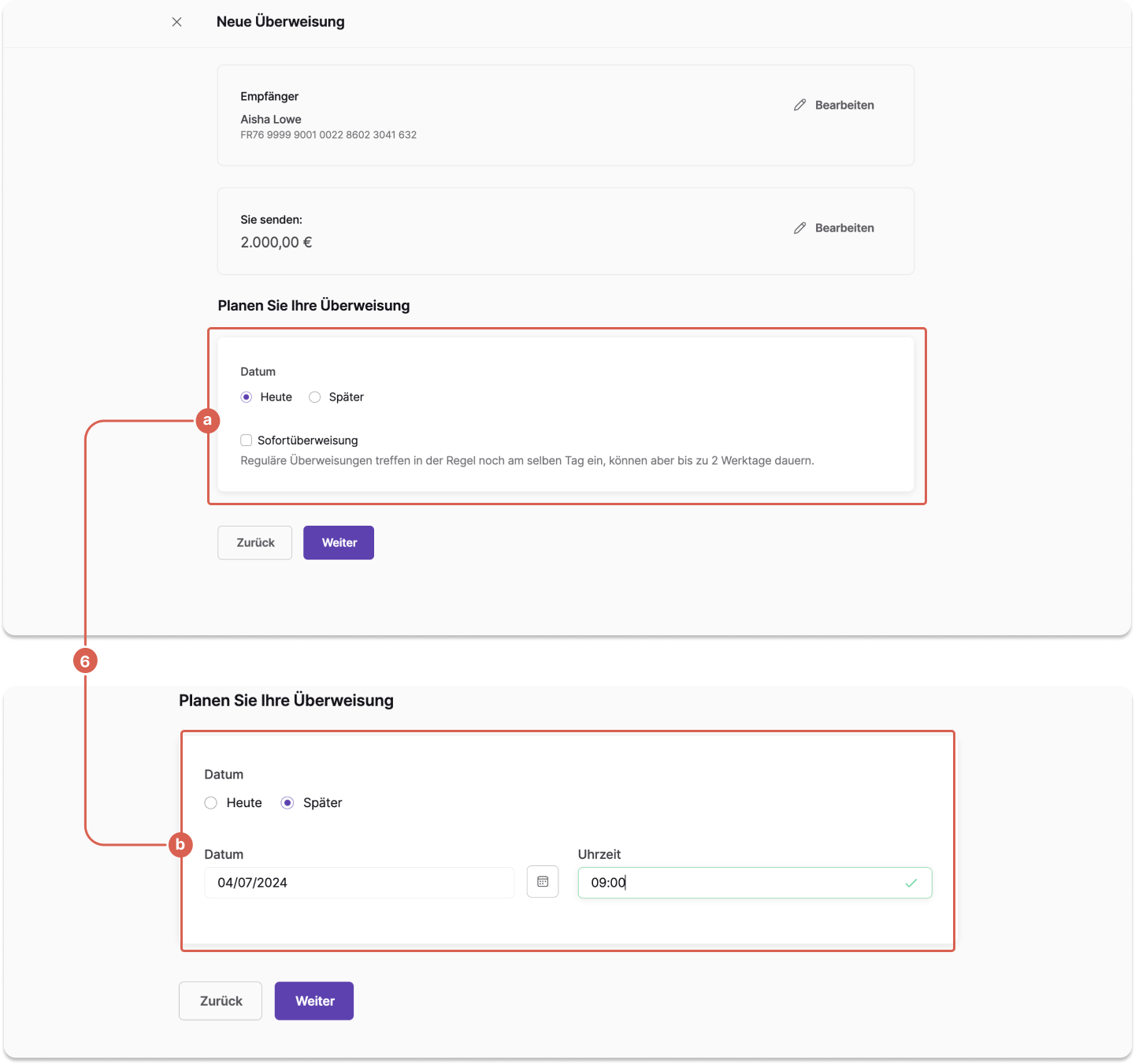Select Heute radio in lower panel

(211, 803)
